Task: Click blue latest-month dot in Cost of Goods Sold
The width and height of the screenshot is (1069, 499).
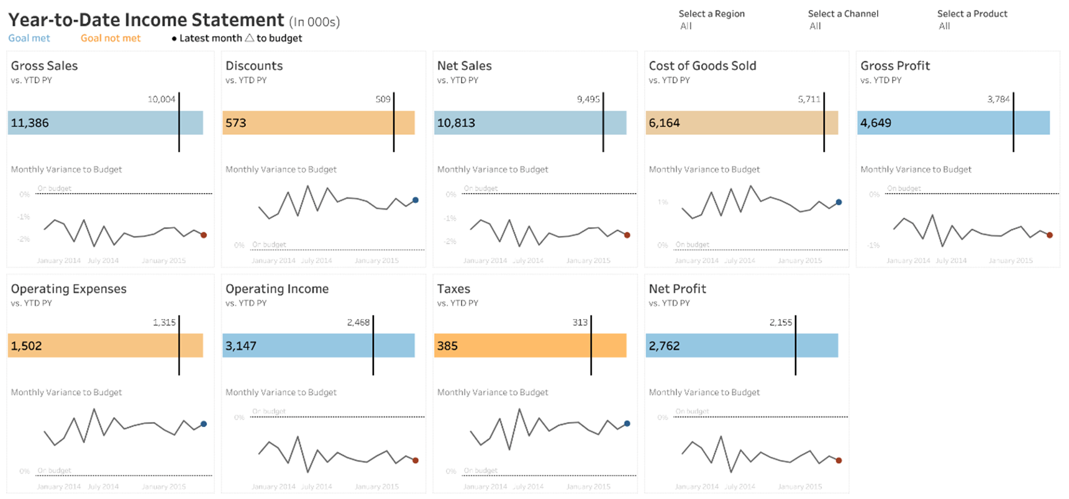Action: pyautogui.click(x=839, y=202)
